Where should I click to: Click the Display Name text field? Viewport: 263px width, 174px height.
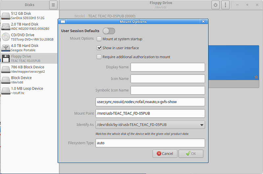pos(168,67)
